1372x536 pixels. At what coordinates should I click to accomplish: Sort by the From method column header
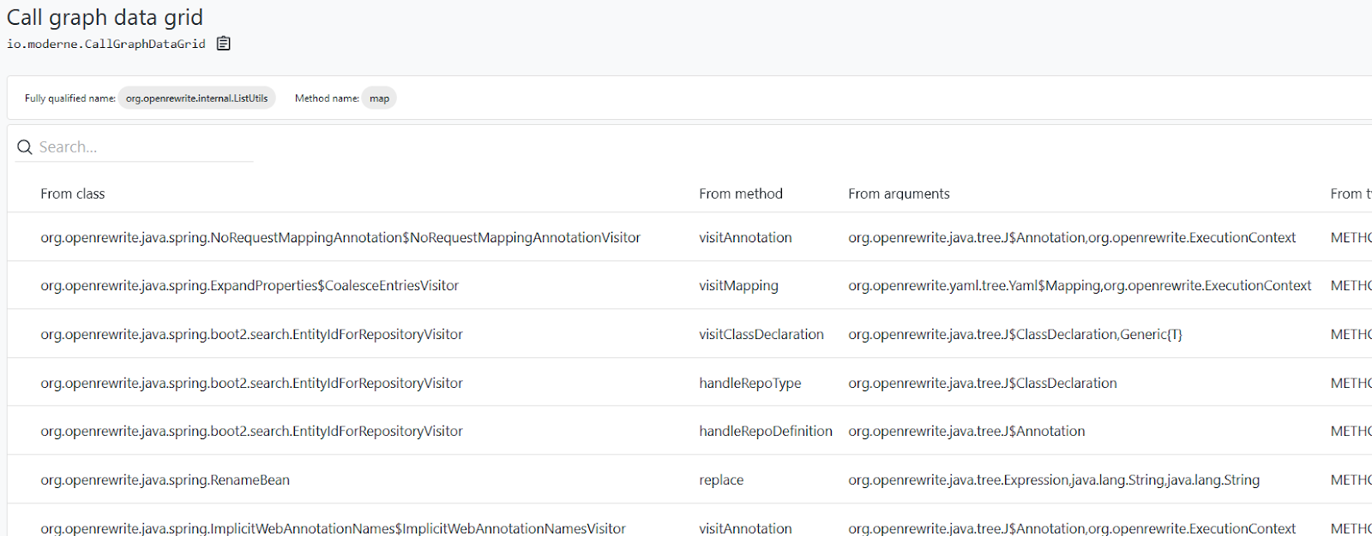(x=741, y=194)
